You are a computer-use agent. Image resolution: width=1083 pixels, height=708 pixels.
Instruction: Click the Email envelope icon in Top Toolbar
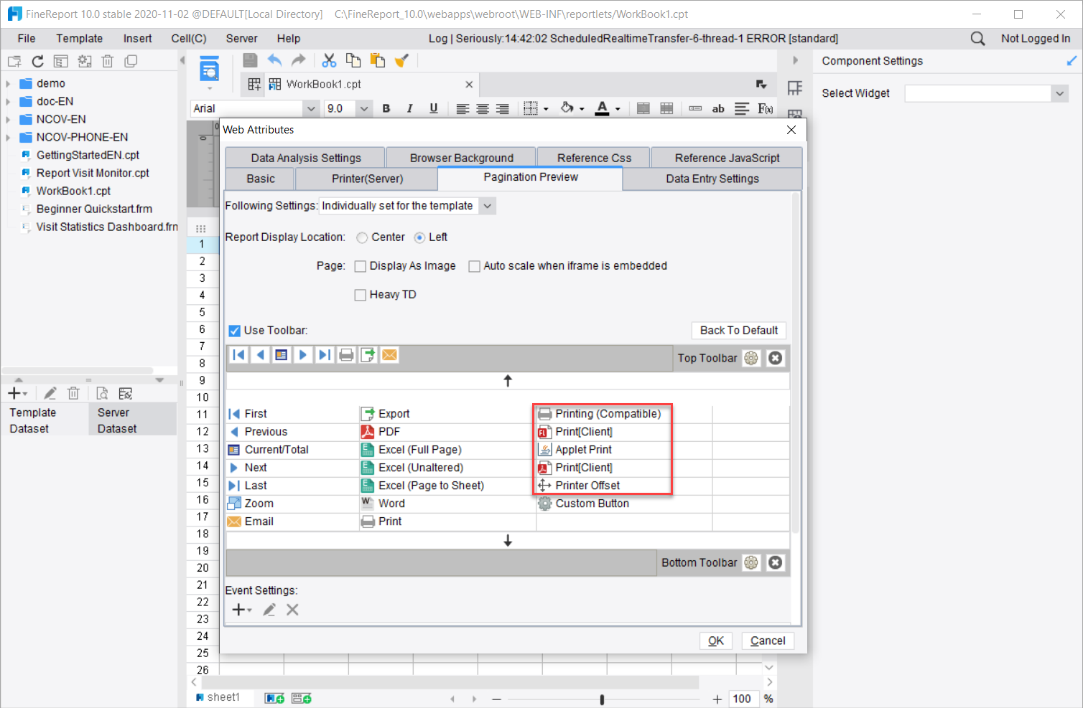point(389,355)
